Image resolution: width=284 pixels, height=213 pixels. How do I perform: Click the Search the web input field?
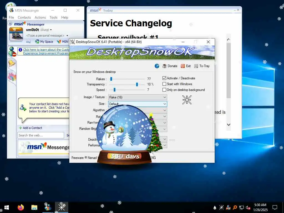pyautogui.click(x=41, y=135)
